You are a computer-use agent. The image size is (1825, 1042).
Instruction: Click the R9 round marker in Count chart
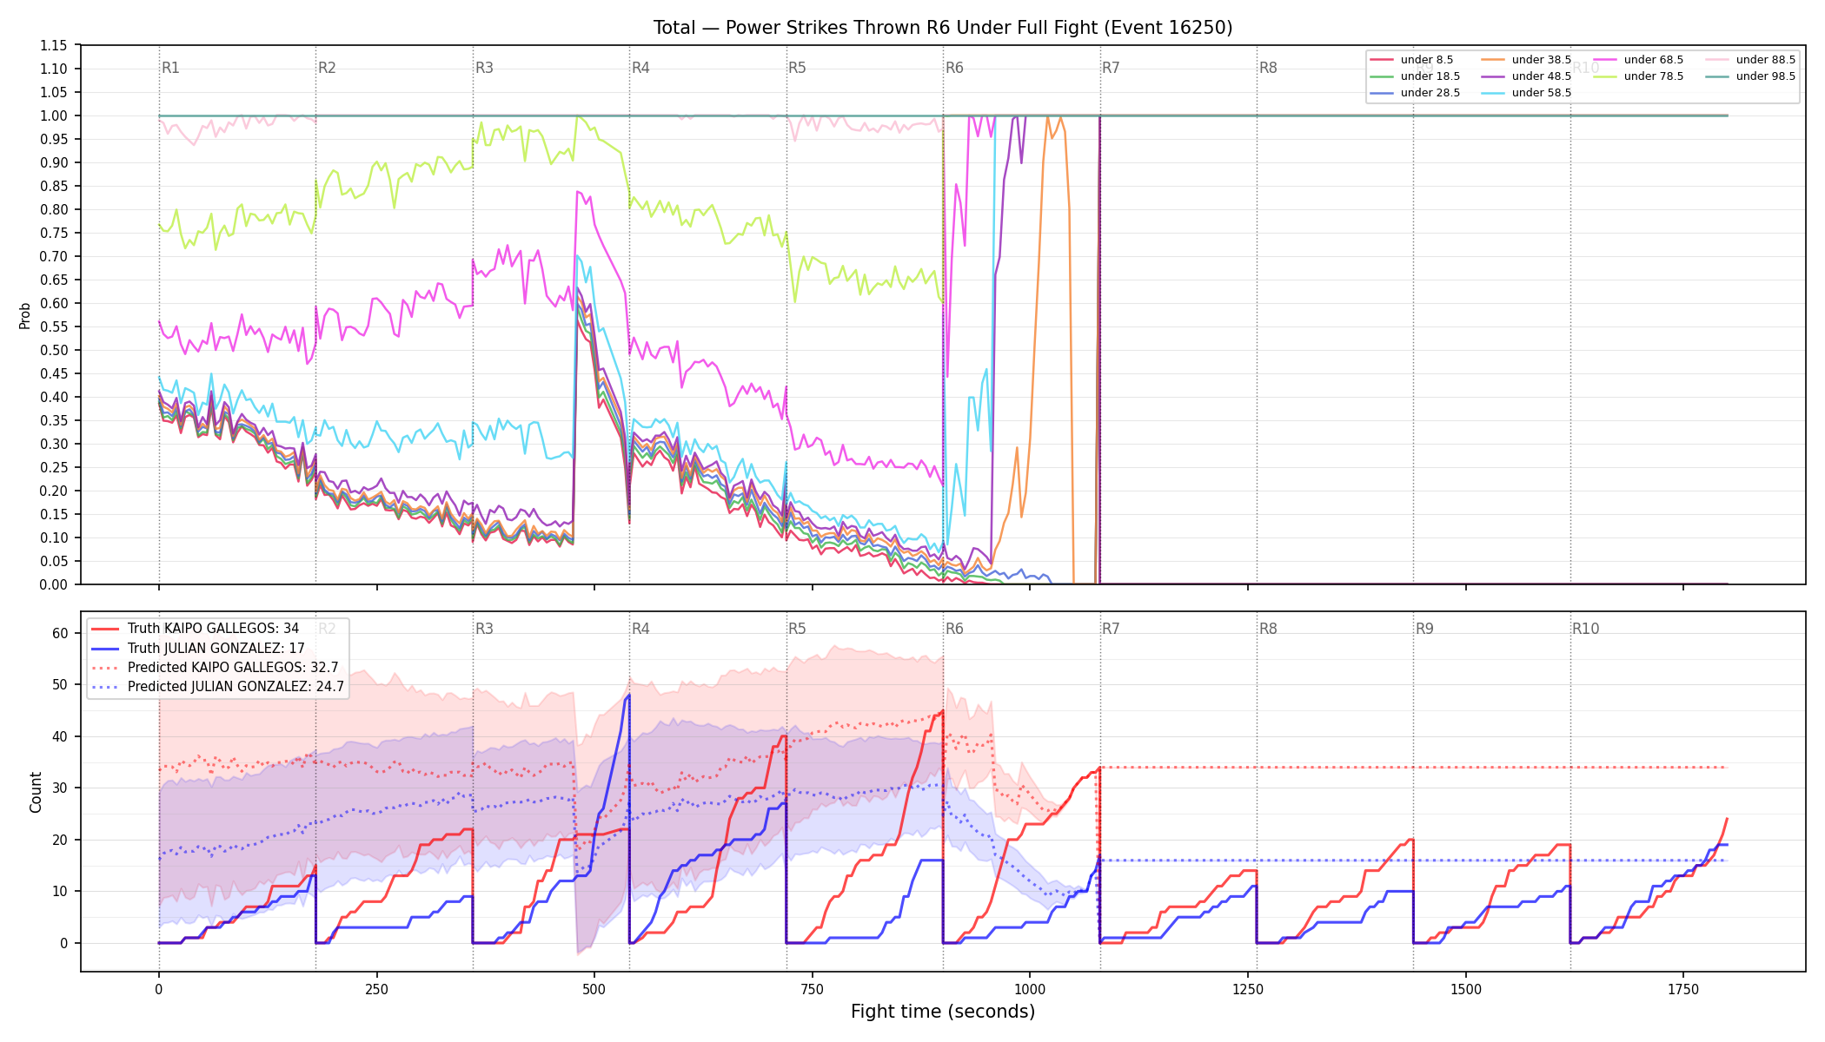(1424, 629)
